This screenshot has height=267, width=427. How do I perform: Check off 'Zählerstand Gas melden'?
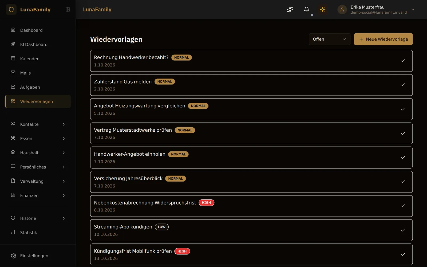tap(403, 85)
